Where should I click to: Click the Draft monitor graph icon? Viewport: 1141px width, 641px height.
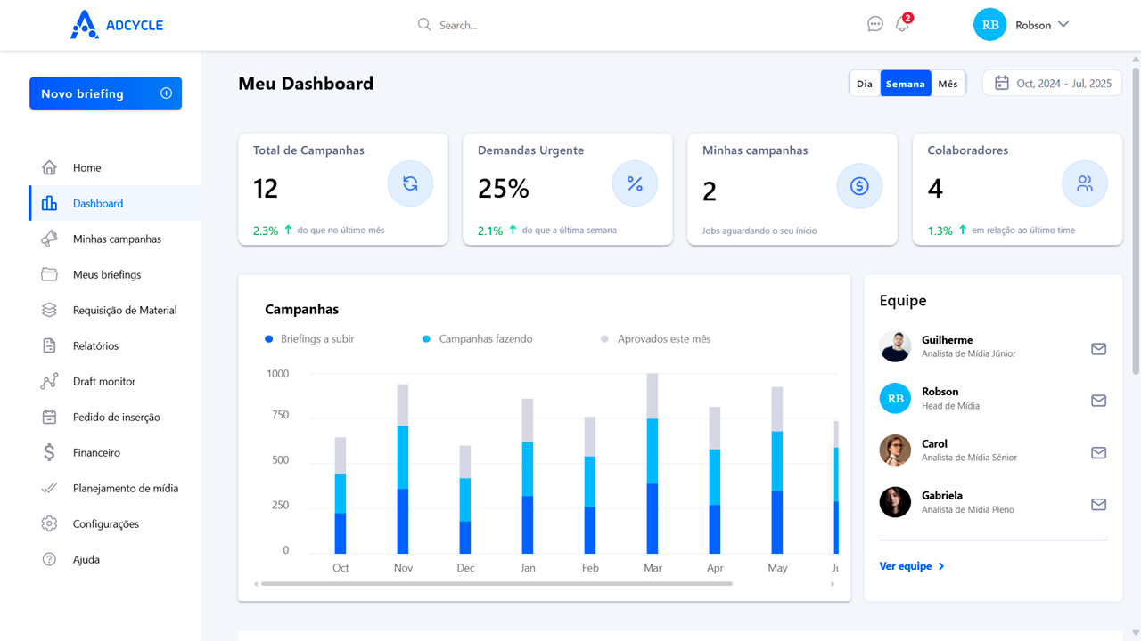[49, 381]
